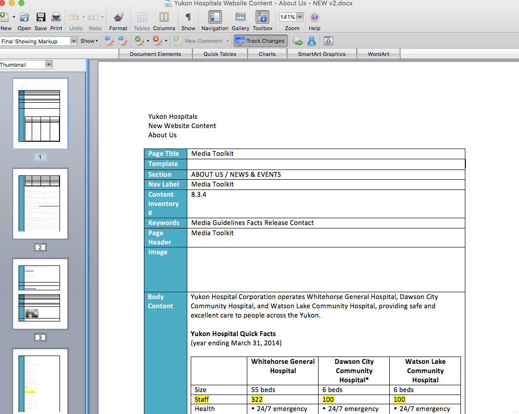
Task: Toggle the Navigation pane button
Action: pos(215,17)
